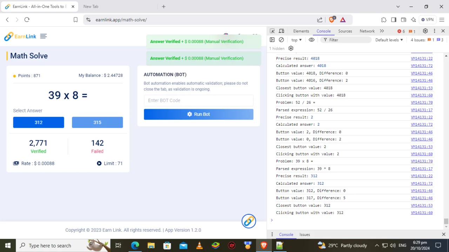Toggle the Brave VPN button
The height and width of the screenshot is (252, 449).
[427, 20]
